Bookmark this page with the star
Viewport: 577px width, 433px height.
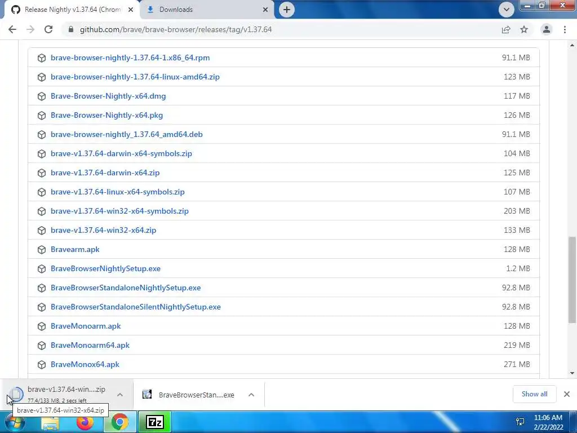tap(524, 29)
